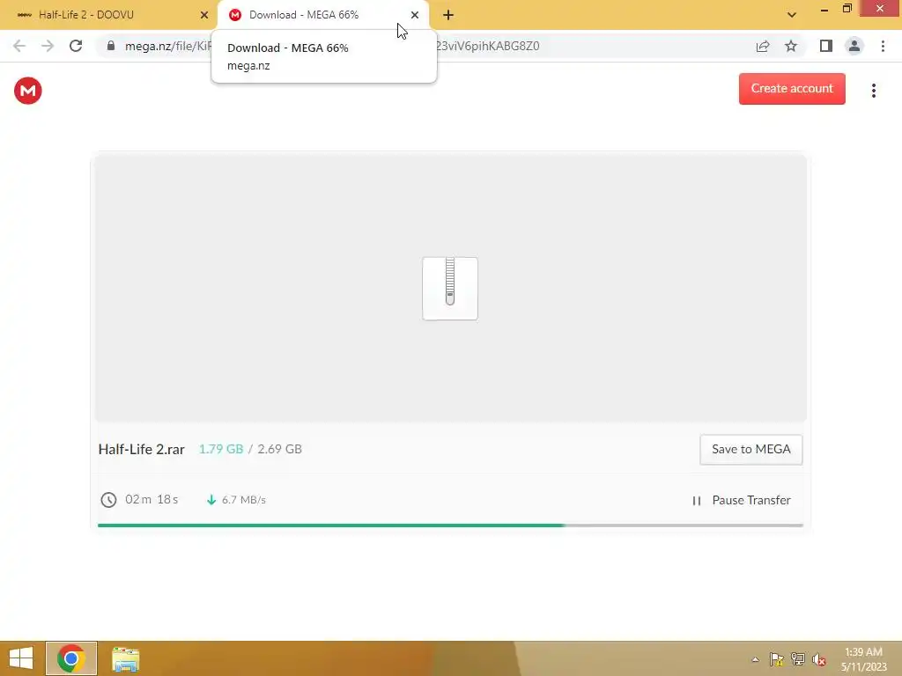
Task: Click the site security lock icon
Action: (x=111, y=46)
